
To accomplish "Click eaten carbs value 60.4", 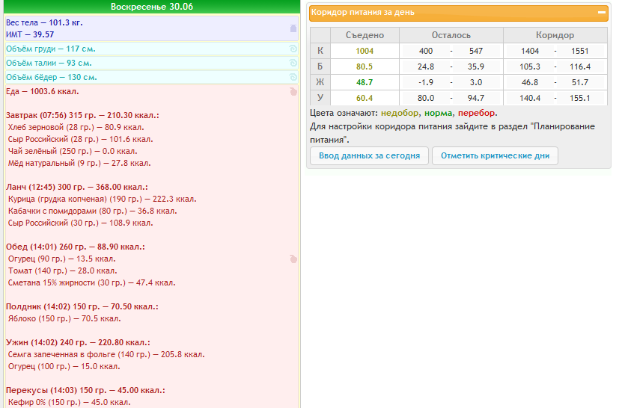I will (x=365, y=98).
